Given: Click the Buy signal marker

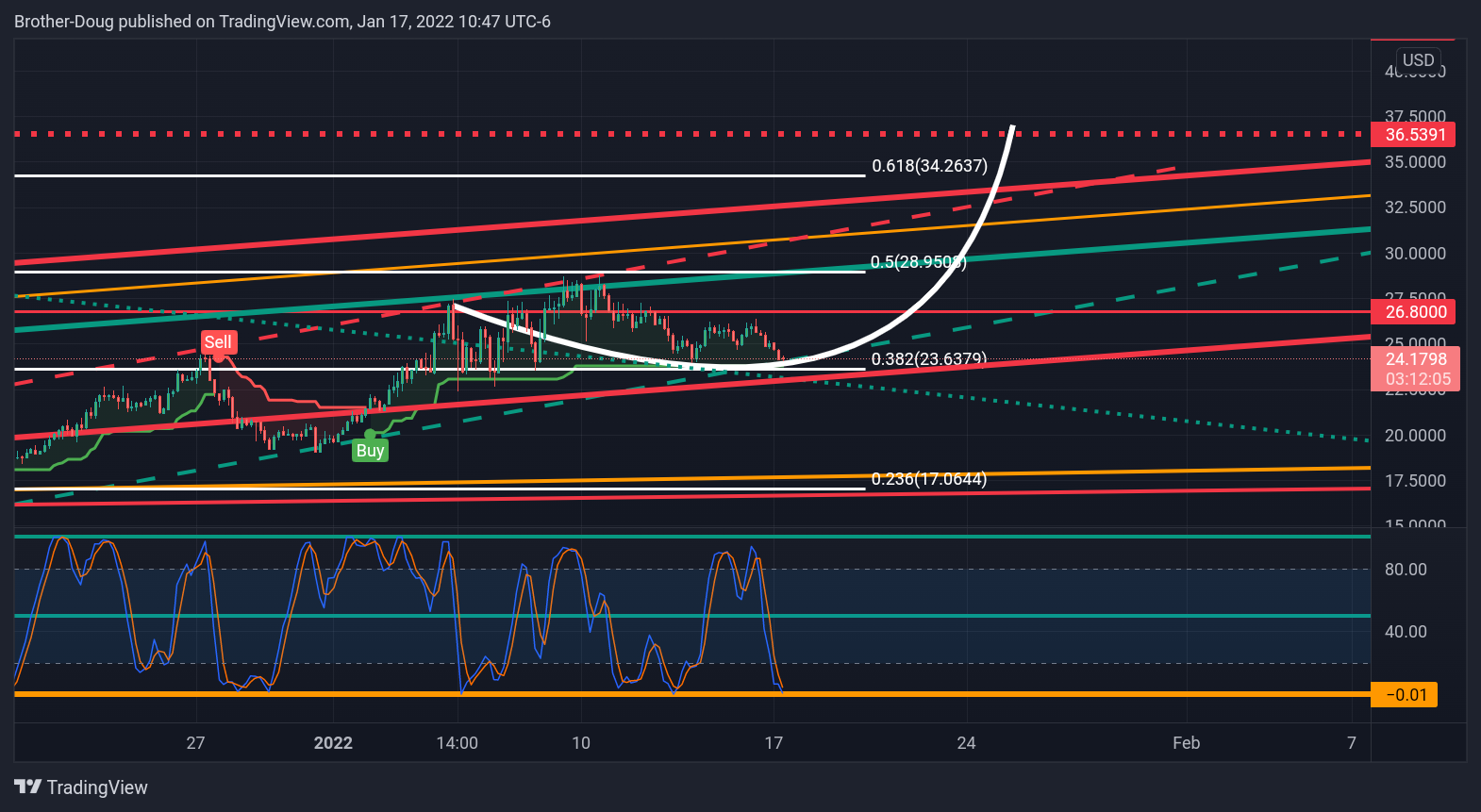Looking at the screenshot, I should (370, 450).
